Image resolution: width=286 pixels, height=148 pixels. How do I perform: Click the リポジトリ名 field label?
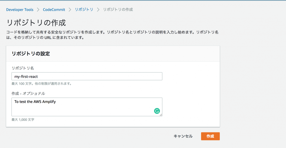tap(23, 68)
